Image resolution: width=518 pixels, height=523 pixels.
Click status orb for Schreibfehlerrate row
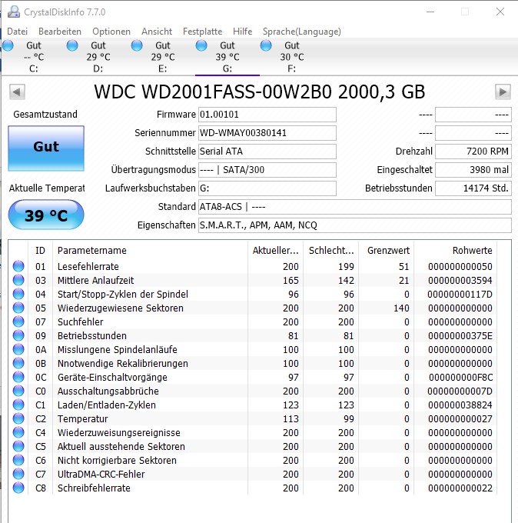tap(18, 488)
